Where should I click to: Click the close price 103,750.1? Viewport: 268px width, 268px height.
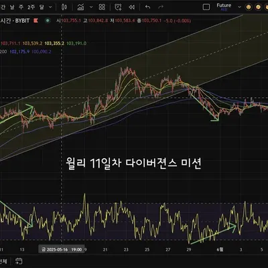[x=151, y=21]
